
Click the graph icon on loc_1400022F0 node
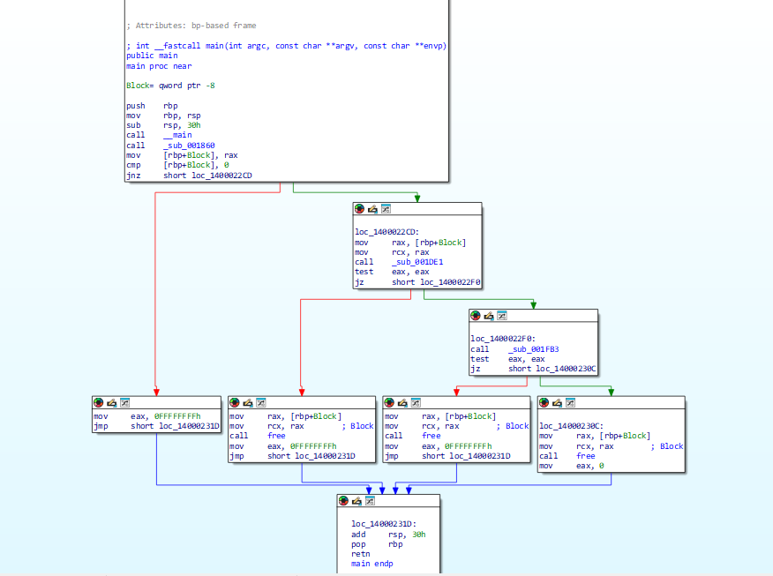(502, 316)
